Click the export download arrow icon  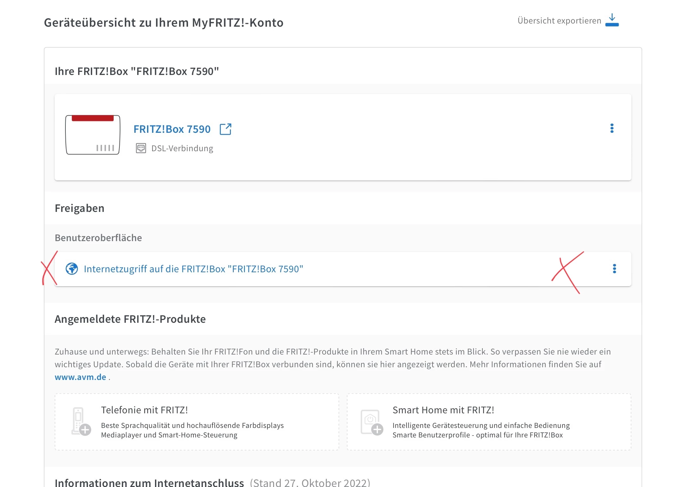click(612, 20)
